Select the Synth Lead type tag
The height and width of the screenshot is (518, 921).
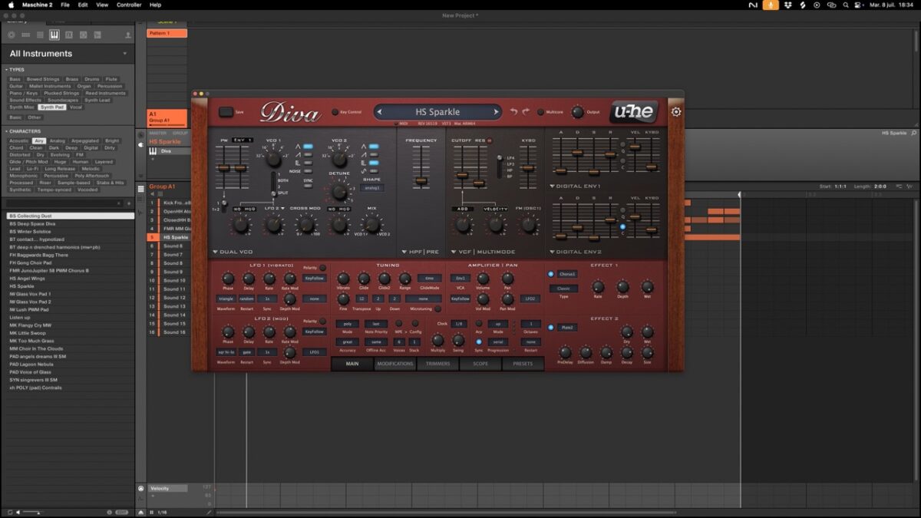(x=97, y=100)
